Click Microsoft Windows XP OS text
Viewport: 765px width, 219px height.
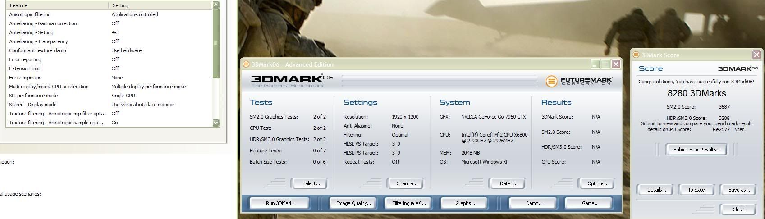485,162
